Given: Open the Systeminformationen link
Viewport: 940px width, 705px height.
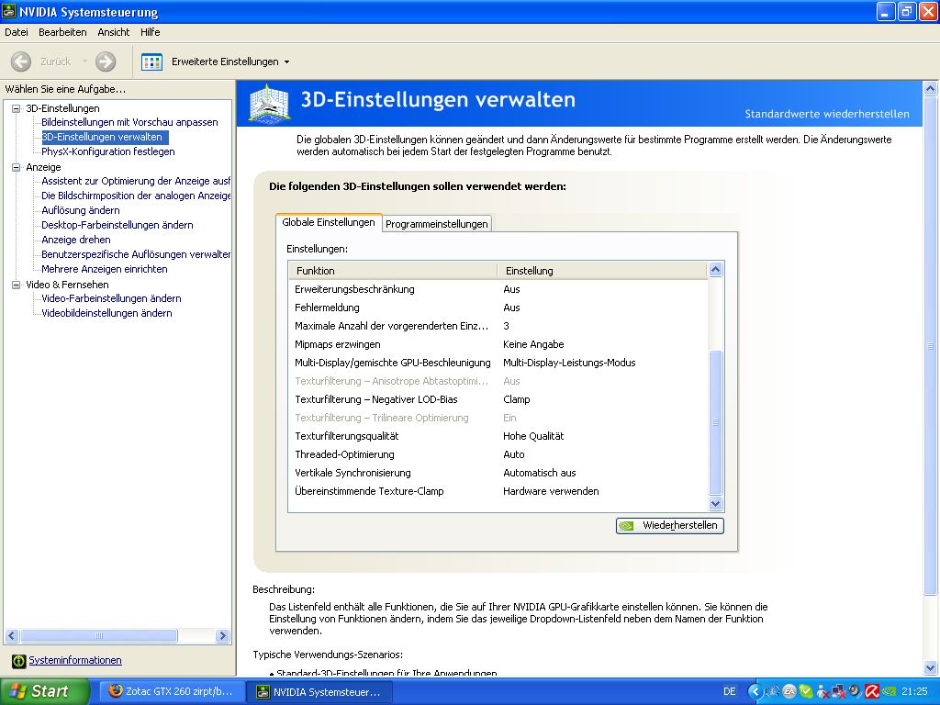Looking at the screenshot, I should pyautogui.click(x=75, y=661).
